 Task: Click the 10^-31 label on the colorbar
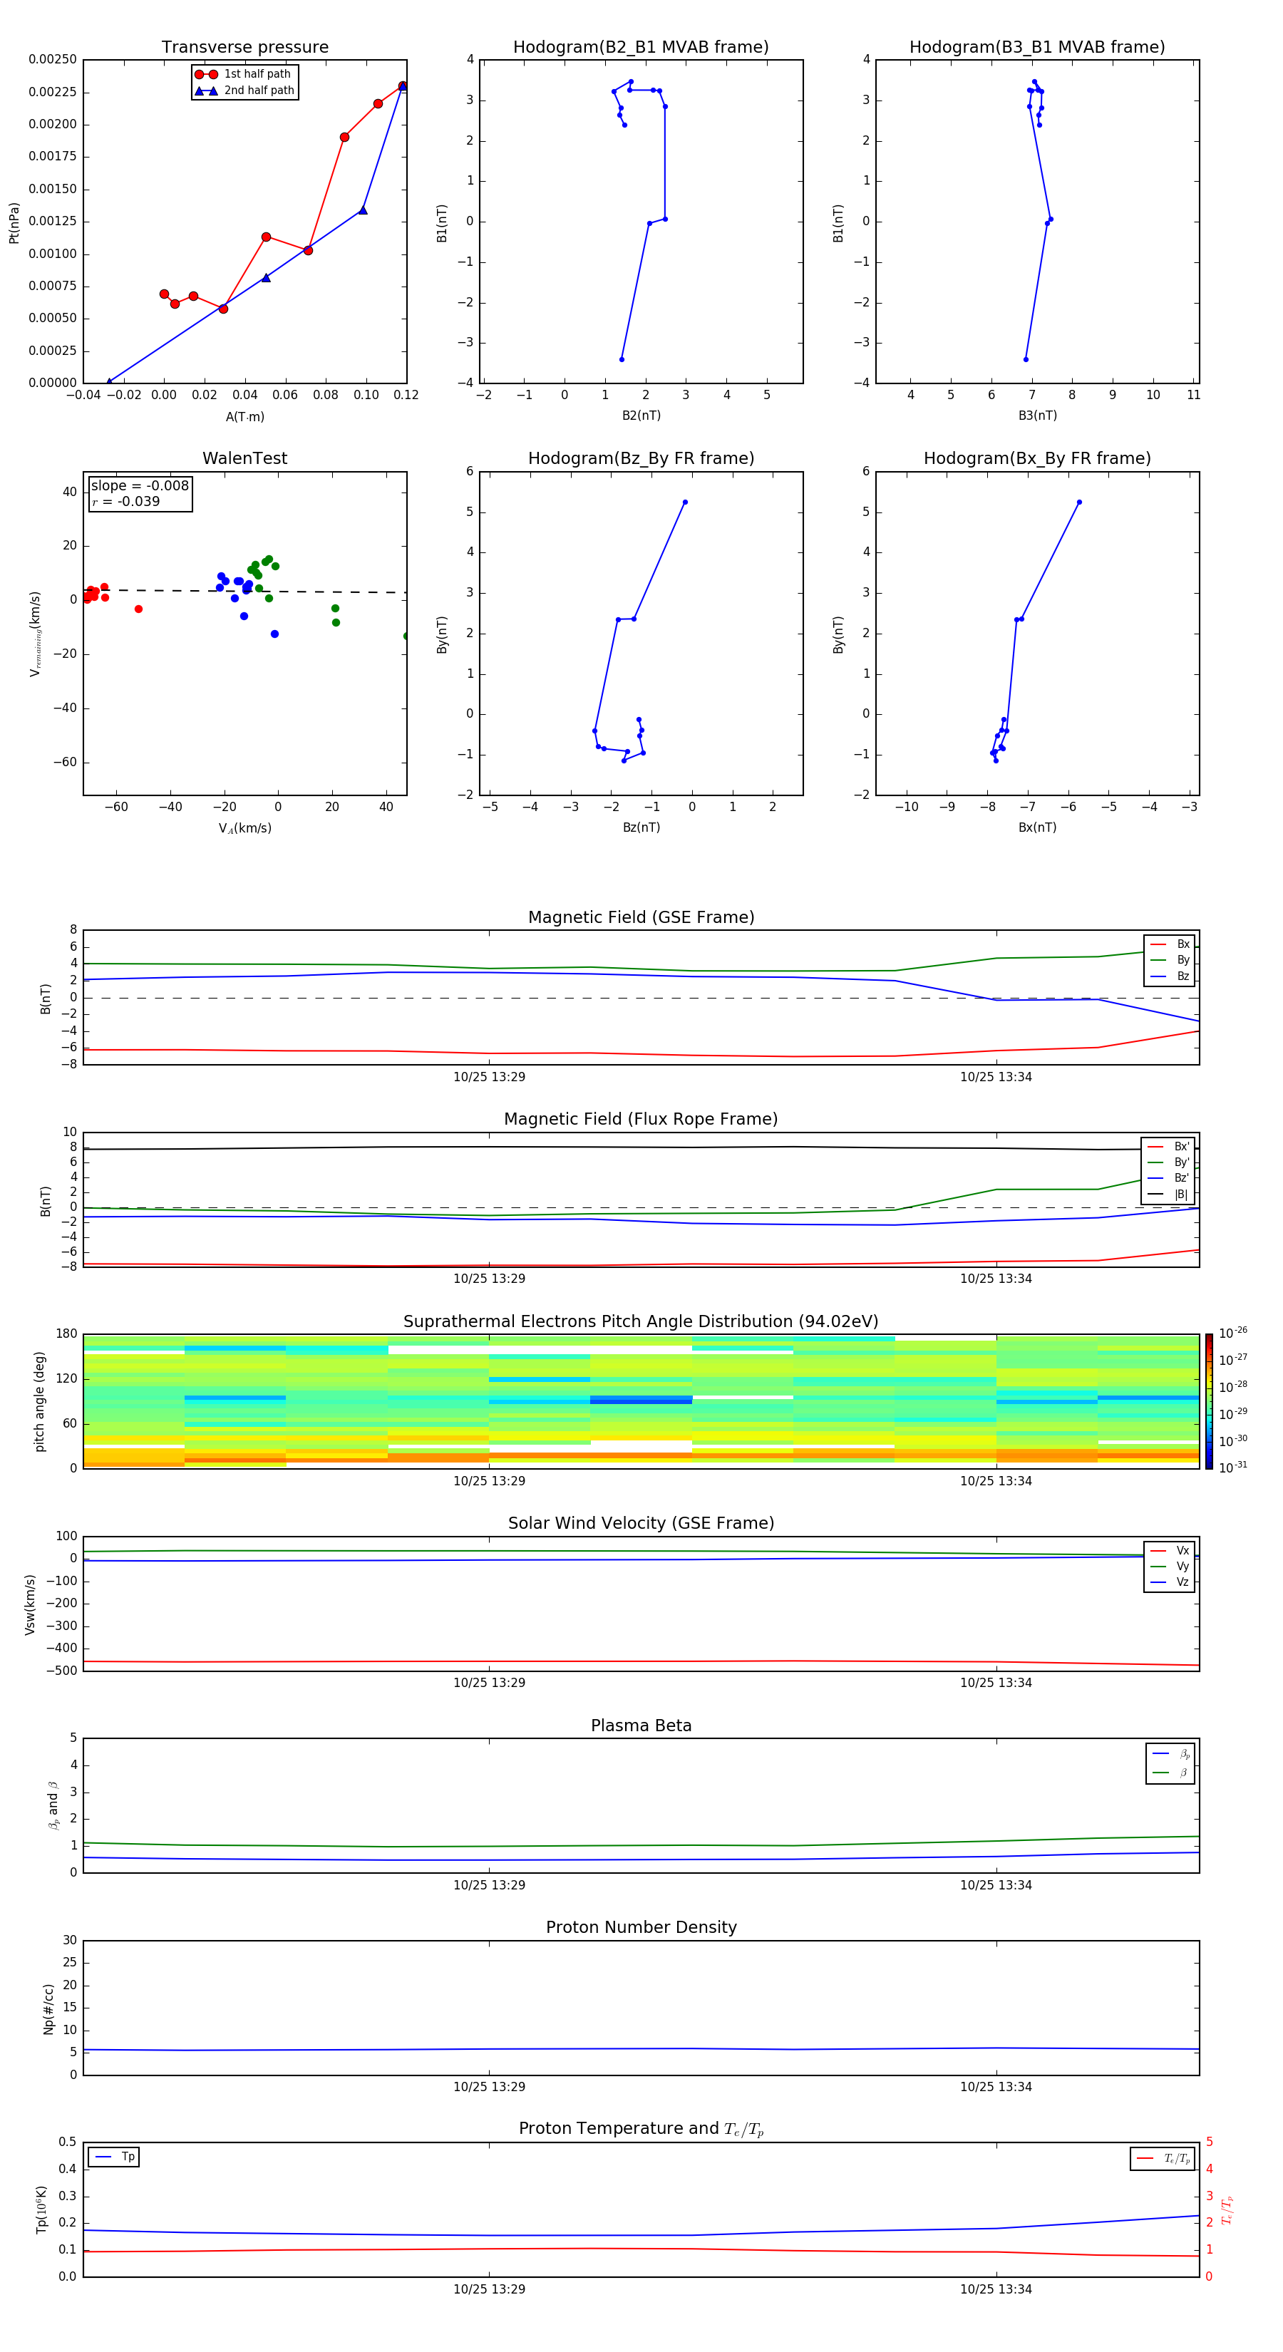coord(1233,1468)
